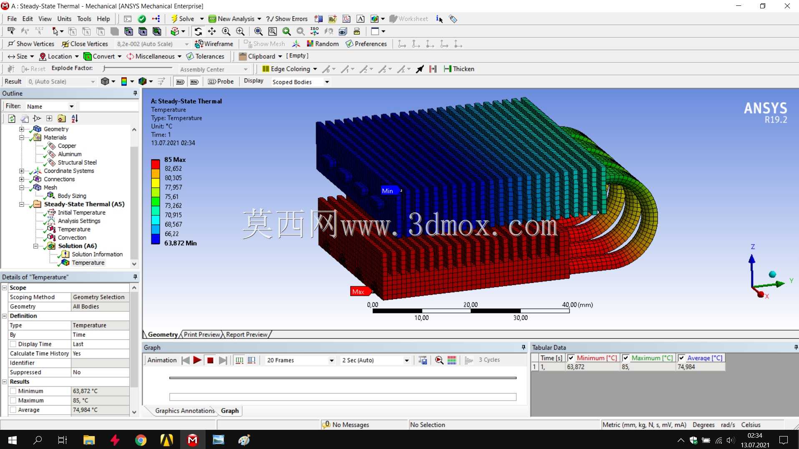Click the Windows Start button
Viewport: 799px width, 449px height.
click(13, 440)
